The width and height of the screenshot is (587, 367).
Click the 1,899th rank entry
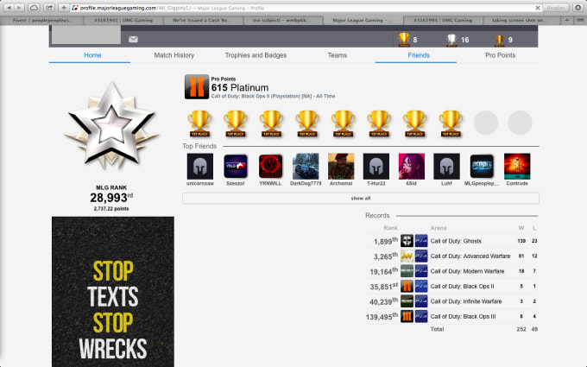point(386,241)
